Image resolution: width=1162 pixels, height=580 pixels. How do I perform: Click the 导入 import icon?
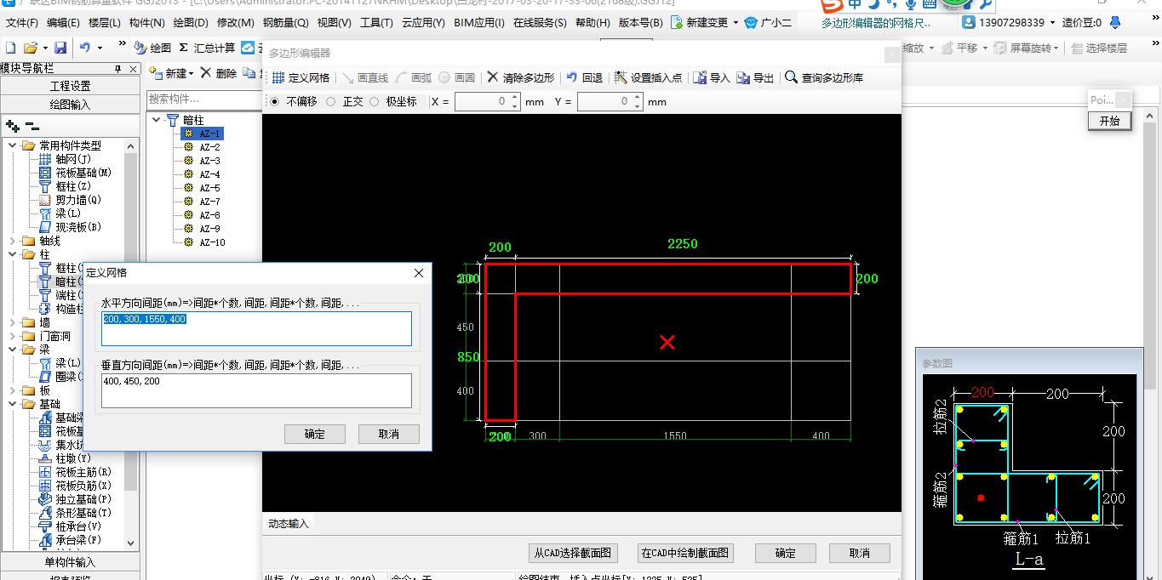point(701,77)
